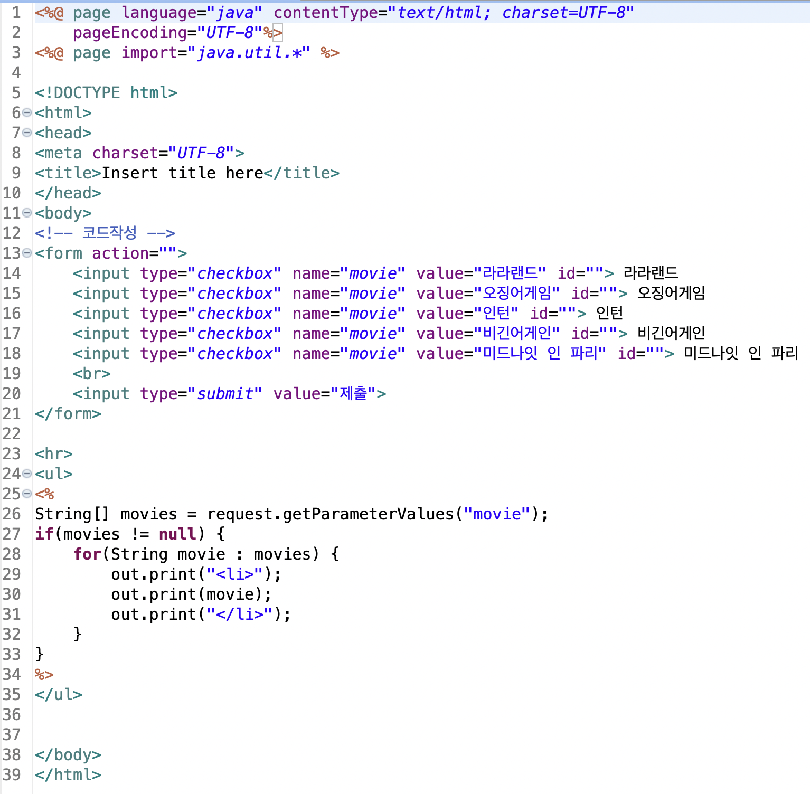Click the '</html>' closing tag

pyautogui.click(x=68, y=775)
